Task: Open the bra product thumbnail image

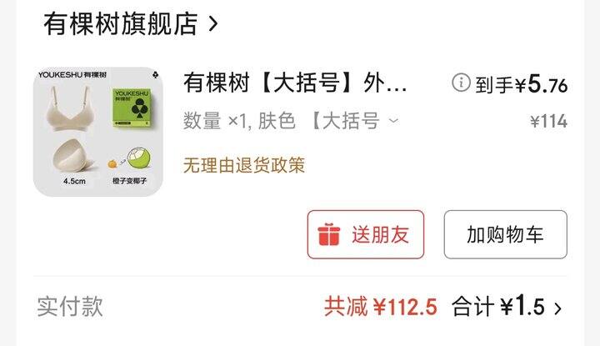Action: coord(98,132)
